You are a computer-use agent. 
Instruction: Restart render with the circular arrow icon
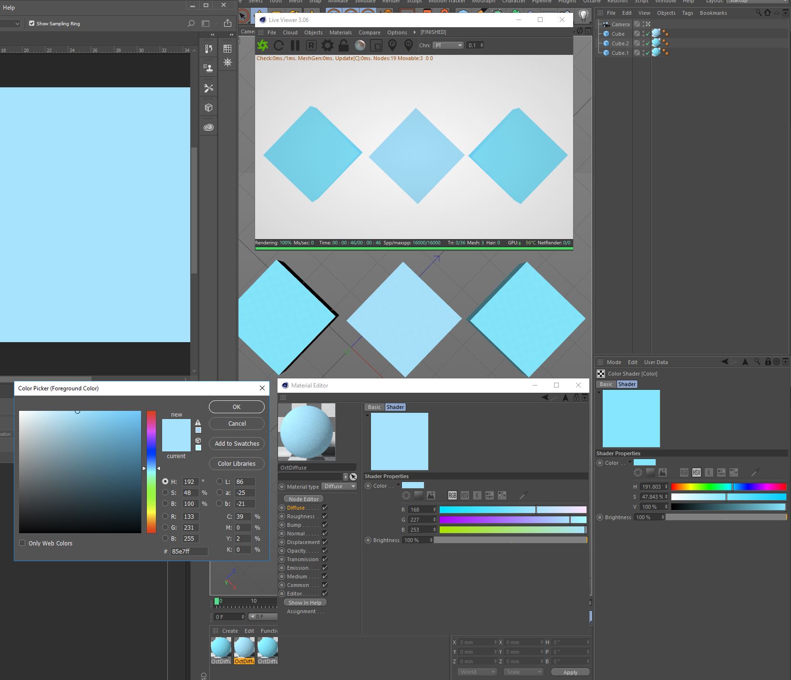(279, 45)
